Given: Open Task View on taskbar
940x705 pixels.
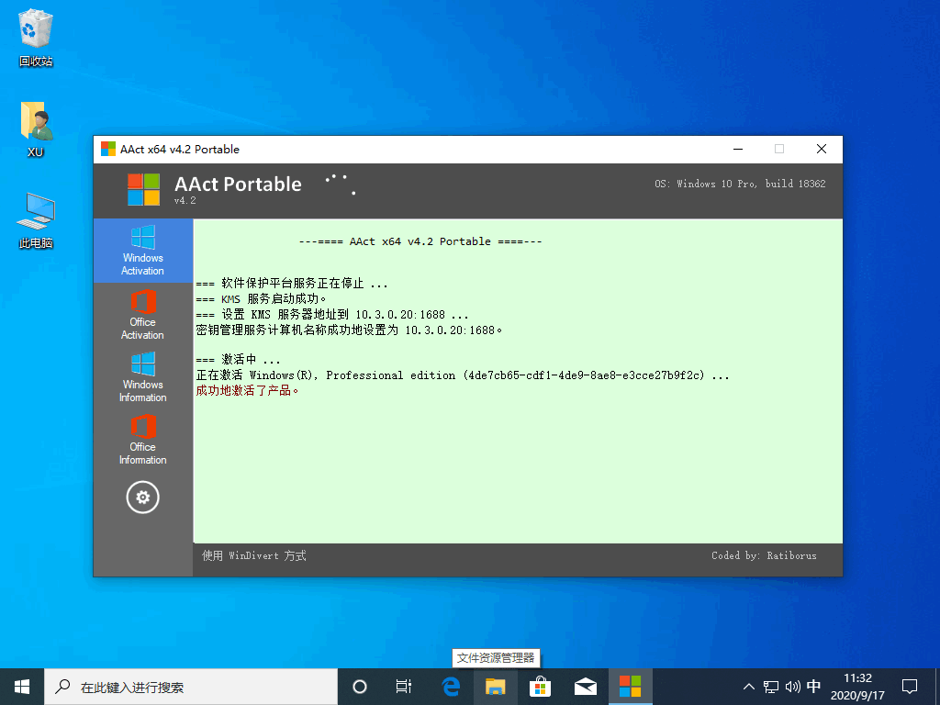Looking at the screenshot, I should click(x=403, y=687).
